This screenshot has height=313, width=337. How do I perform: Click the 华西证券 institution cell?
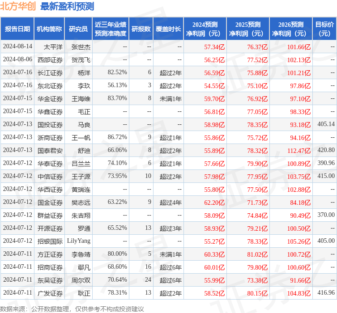(x=50, y=190)
